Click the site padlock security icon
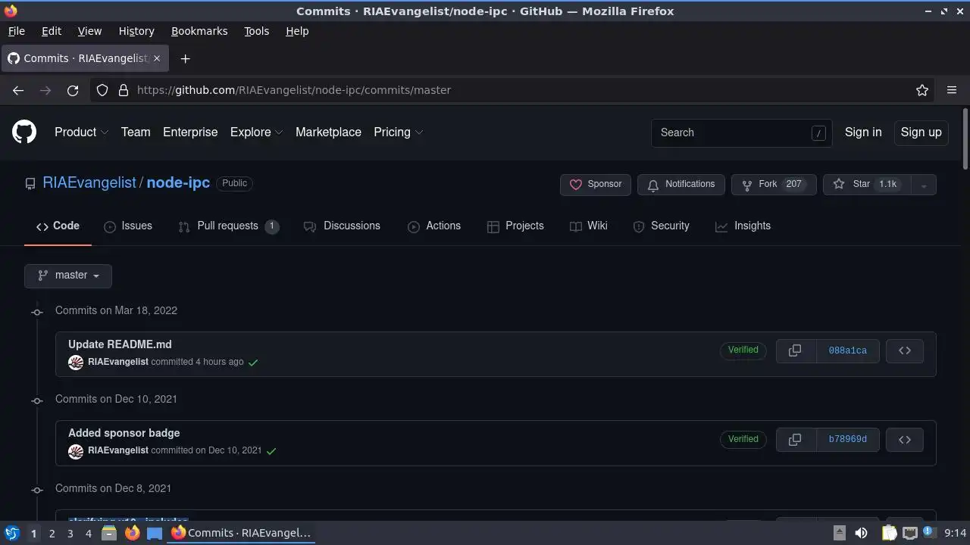This screenshot has width=970, height=545. 124,90
